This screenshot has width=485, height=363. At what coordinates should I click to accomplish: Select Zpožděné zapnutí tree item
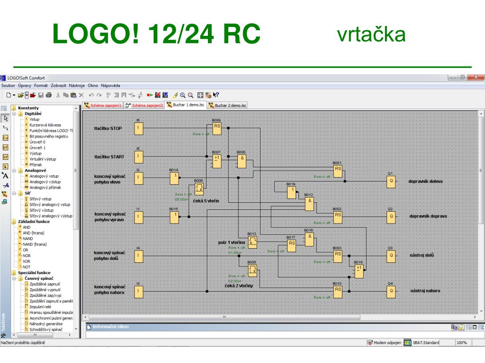[45, 284]
